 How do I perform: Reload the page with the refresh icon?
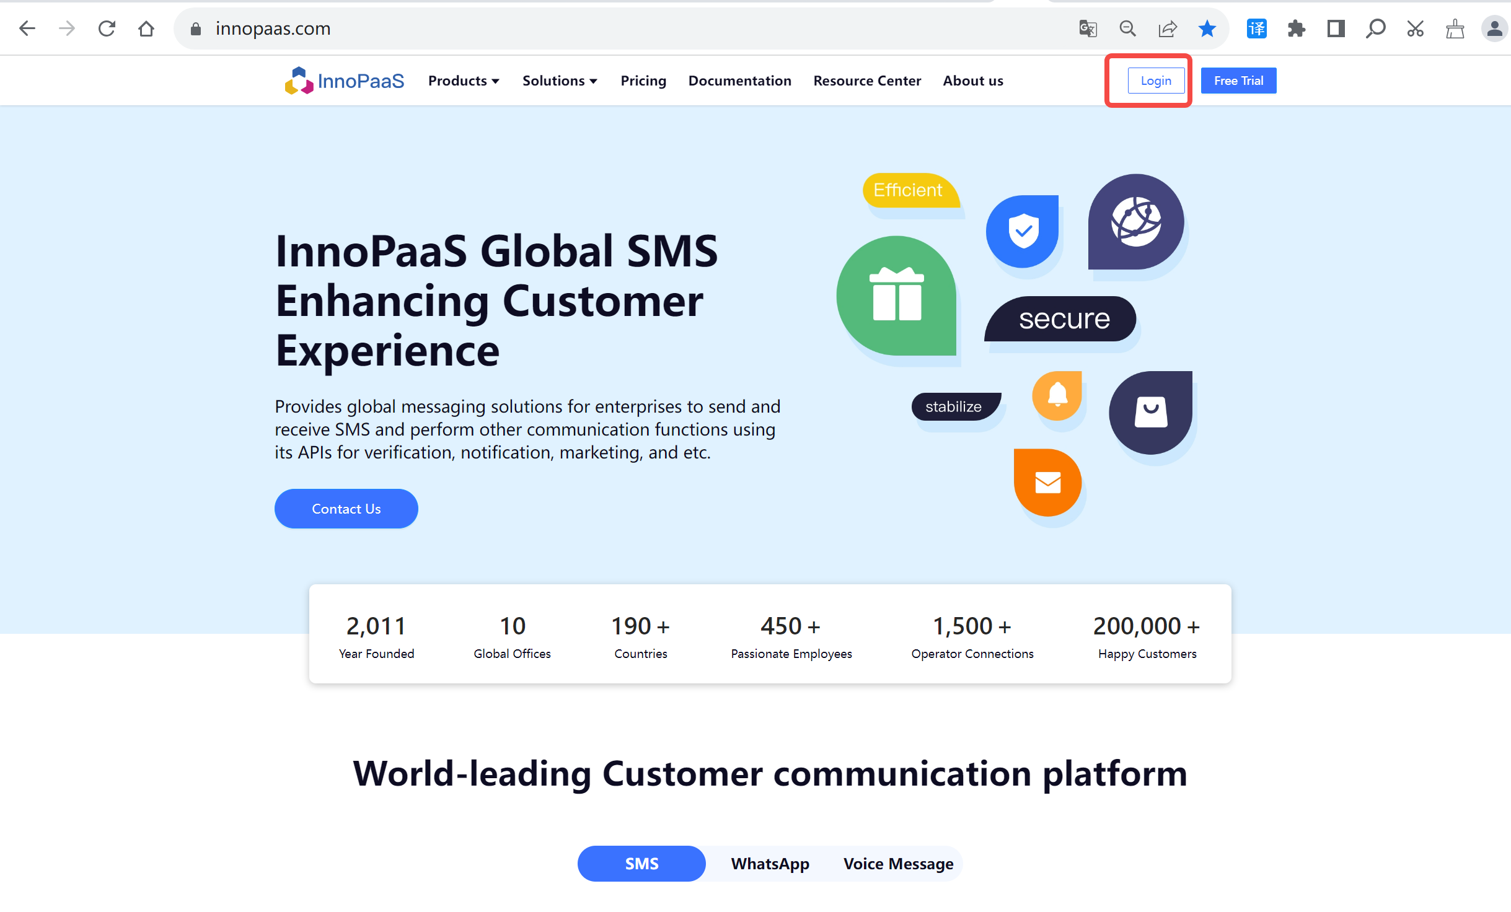tap(107, 28)
